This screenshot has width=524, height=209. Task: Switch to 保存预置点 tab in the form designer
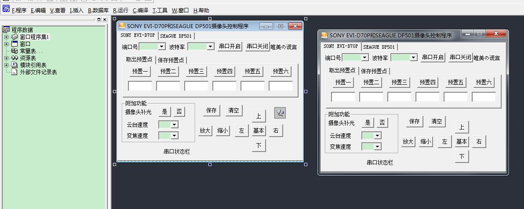171,60
